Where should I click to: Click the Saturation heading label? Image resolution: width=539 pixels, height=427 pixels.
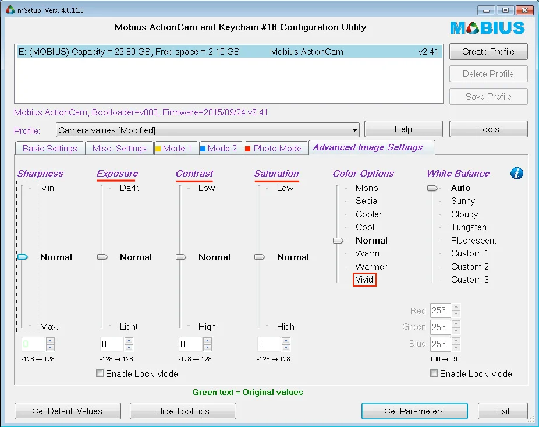(276, 174)
